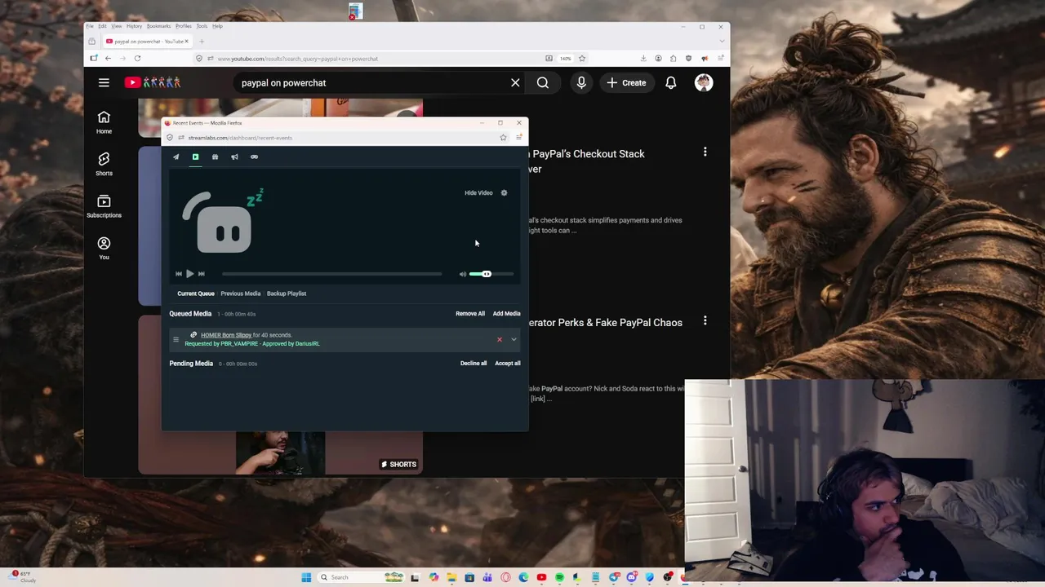Reload the YouTube page
The width and height of the screenshot is (1045, 587).
point(137,59)
